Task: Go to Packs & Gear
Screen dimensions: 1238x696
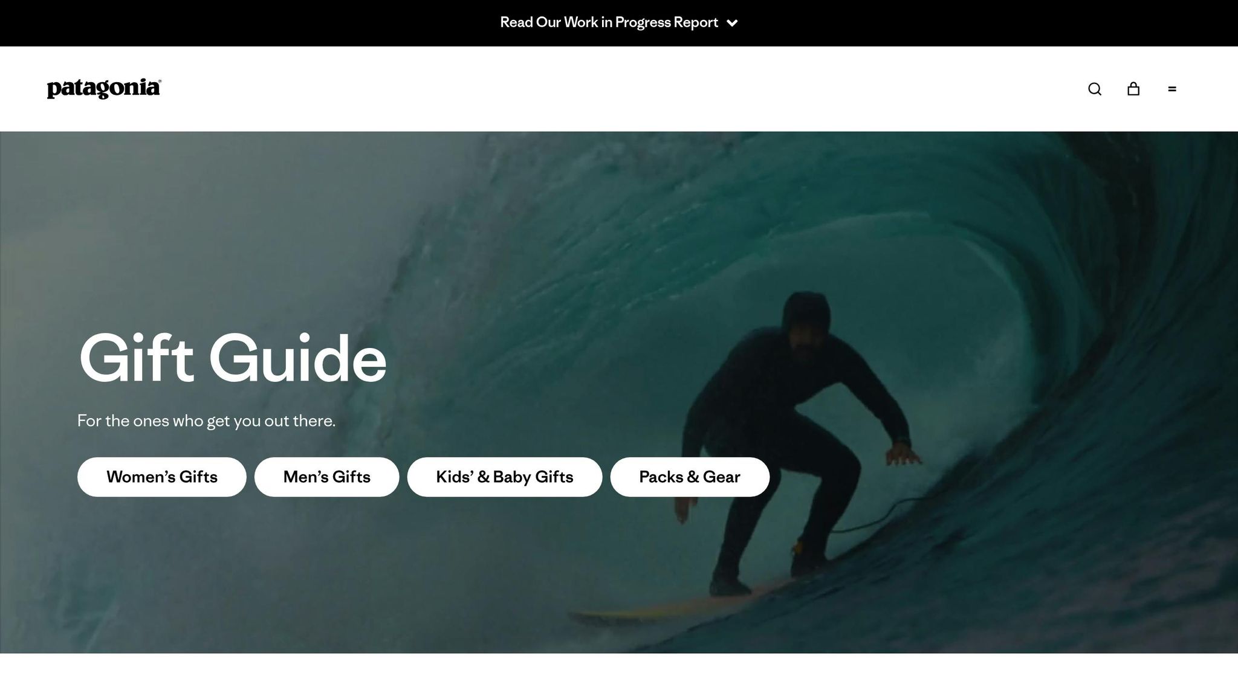Action: point(690,477)
